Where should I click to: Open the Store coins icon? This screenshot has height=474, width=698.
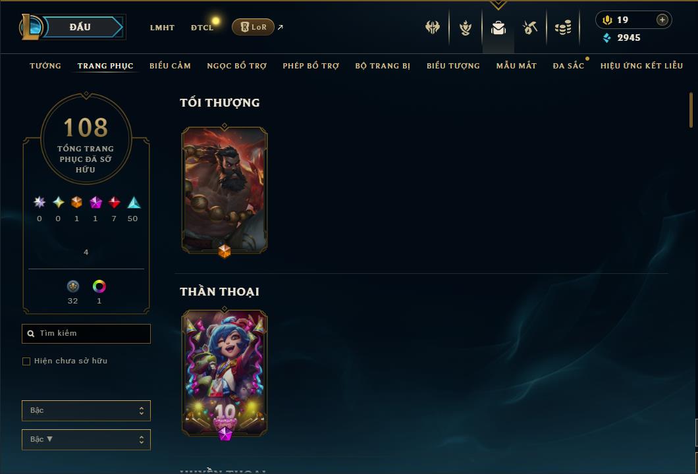point(563,28)
